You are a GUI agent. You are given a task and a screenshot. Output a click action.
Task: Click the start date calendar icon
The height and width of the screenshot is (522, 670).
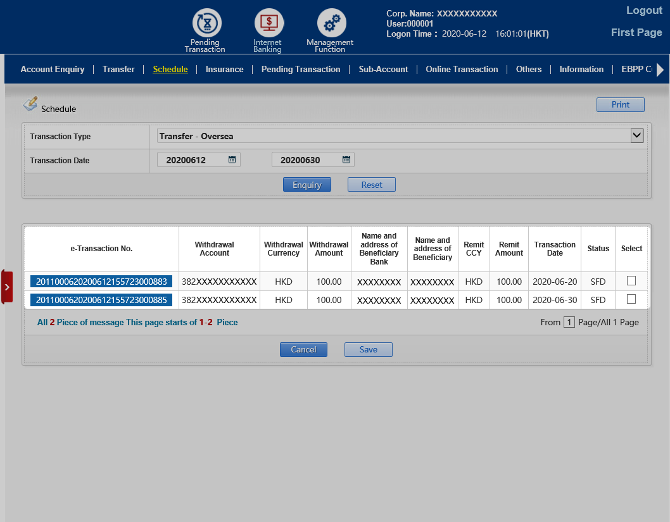click(x=232, y=160)
